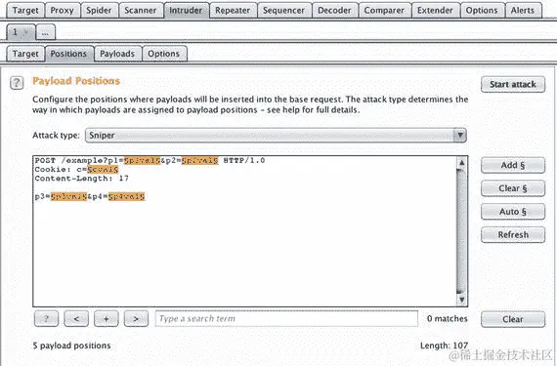557x366 pixels.
Task: Click the search help ? button
Action: point(47,319)
